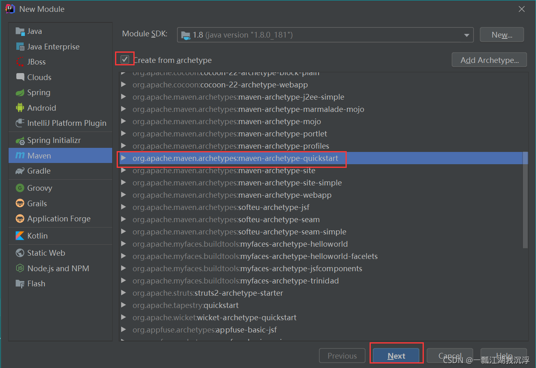The height and width of the screenshot is (368, 536).
Task: Select wicket-archetype-quickstart archetype
Action: (x=321, y=318)
